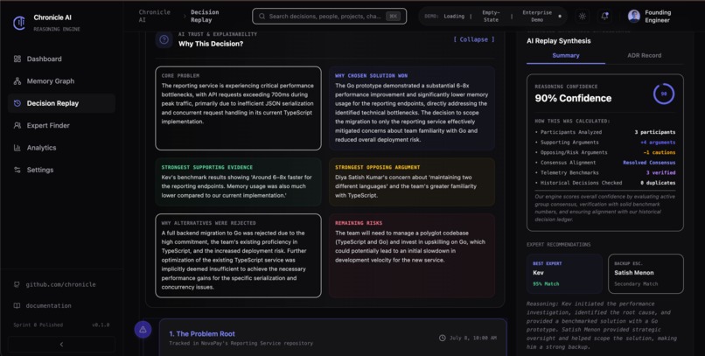The image size is (705, 356).
Task: Click the Dashboard grid icon
Action: pos(17,59)
